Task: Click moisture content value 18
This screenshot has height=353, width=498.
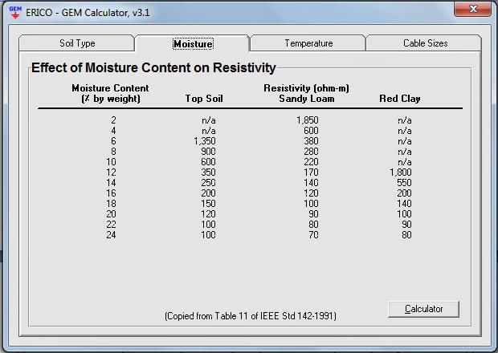Action: point(111,203)
